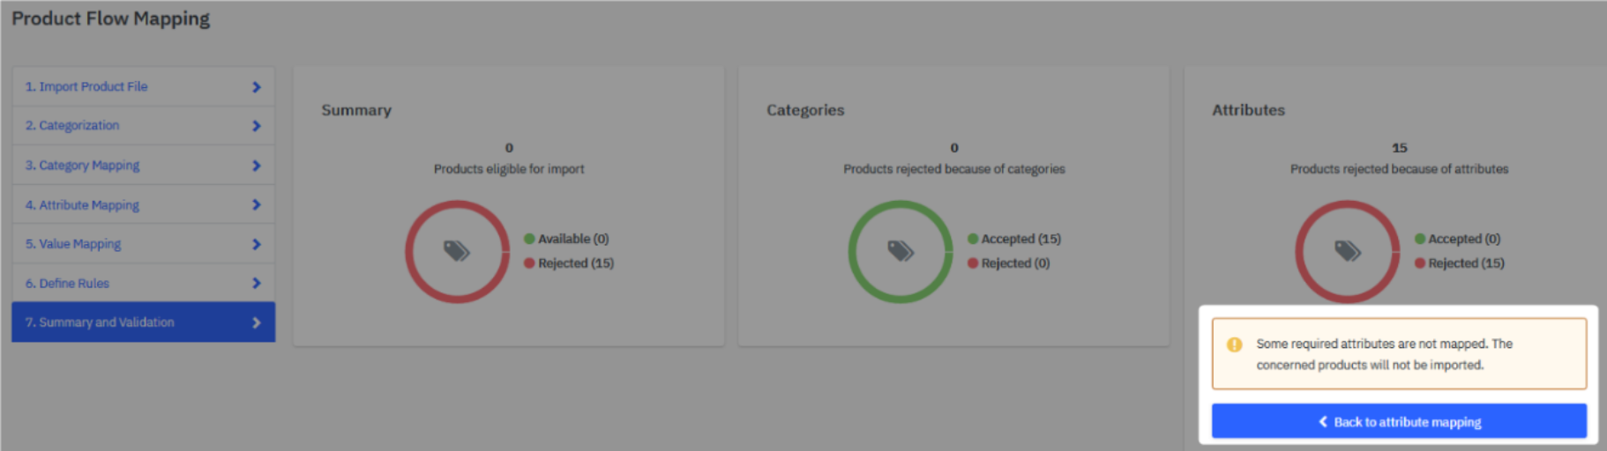The height and width of the screenshot is (451, 1607).
Task: Expand the Import Product File step arrow
Action: pos(257,87)
